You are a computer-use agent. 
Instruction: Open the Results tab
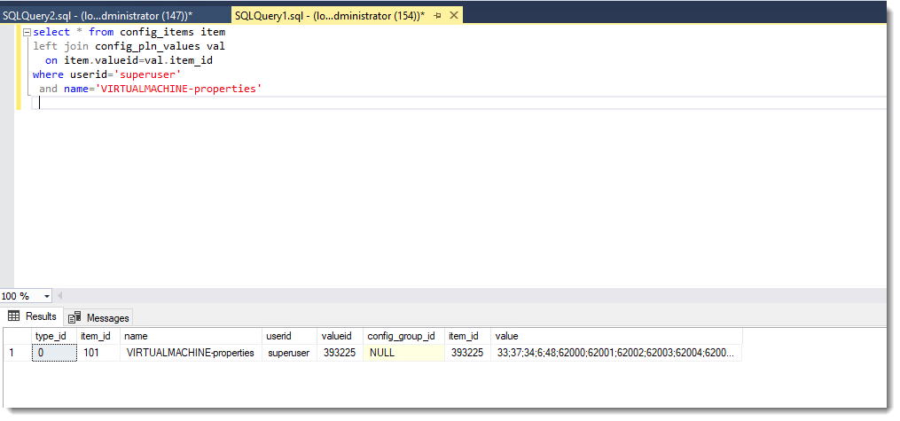33,316
